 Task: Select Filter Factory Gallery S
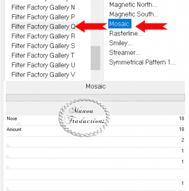(43, 46)
